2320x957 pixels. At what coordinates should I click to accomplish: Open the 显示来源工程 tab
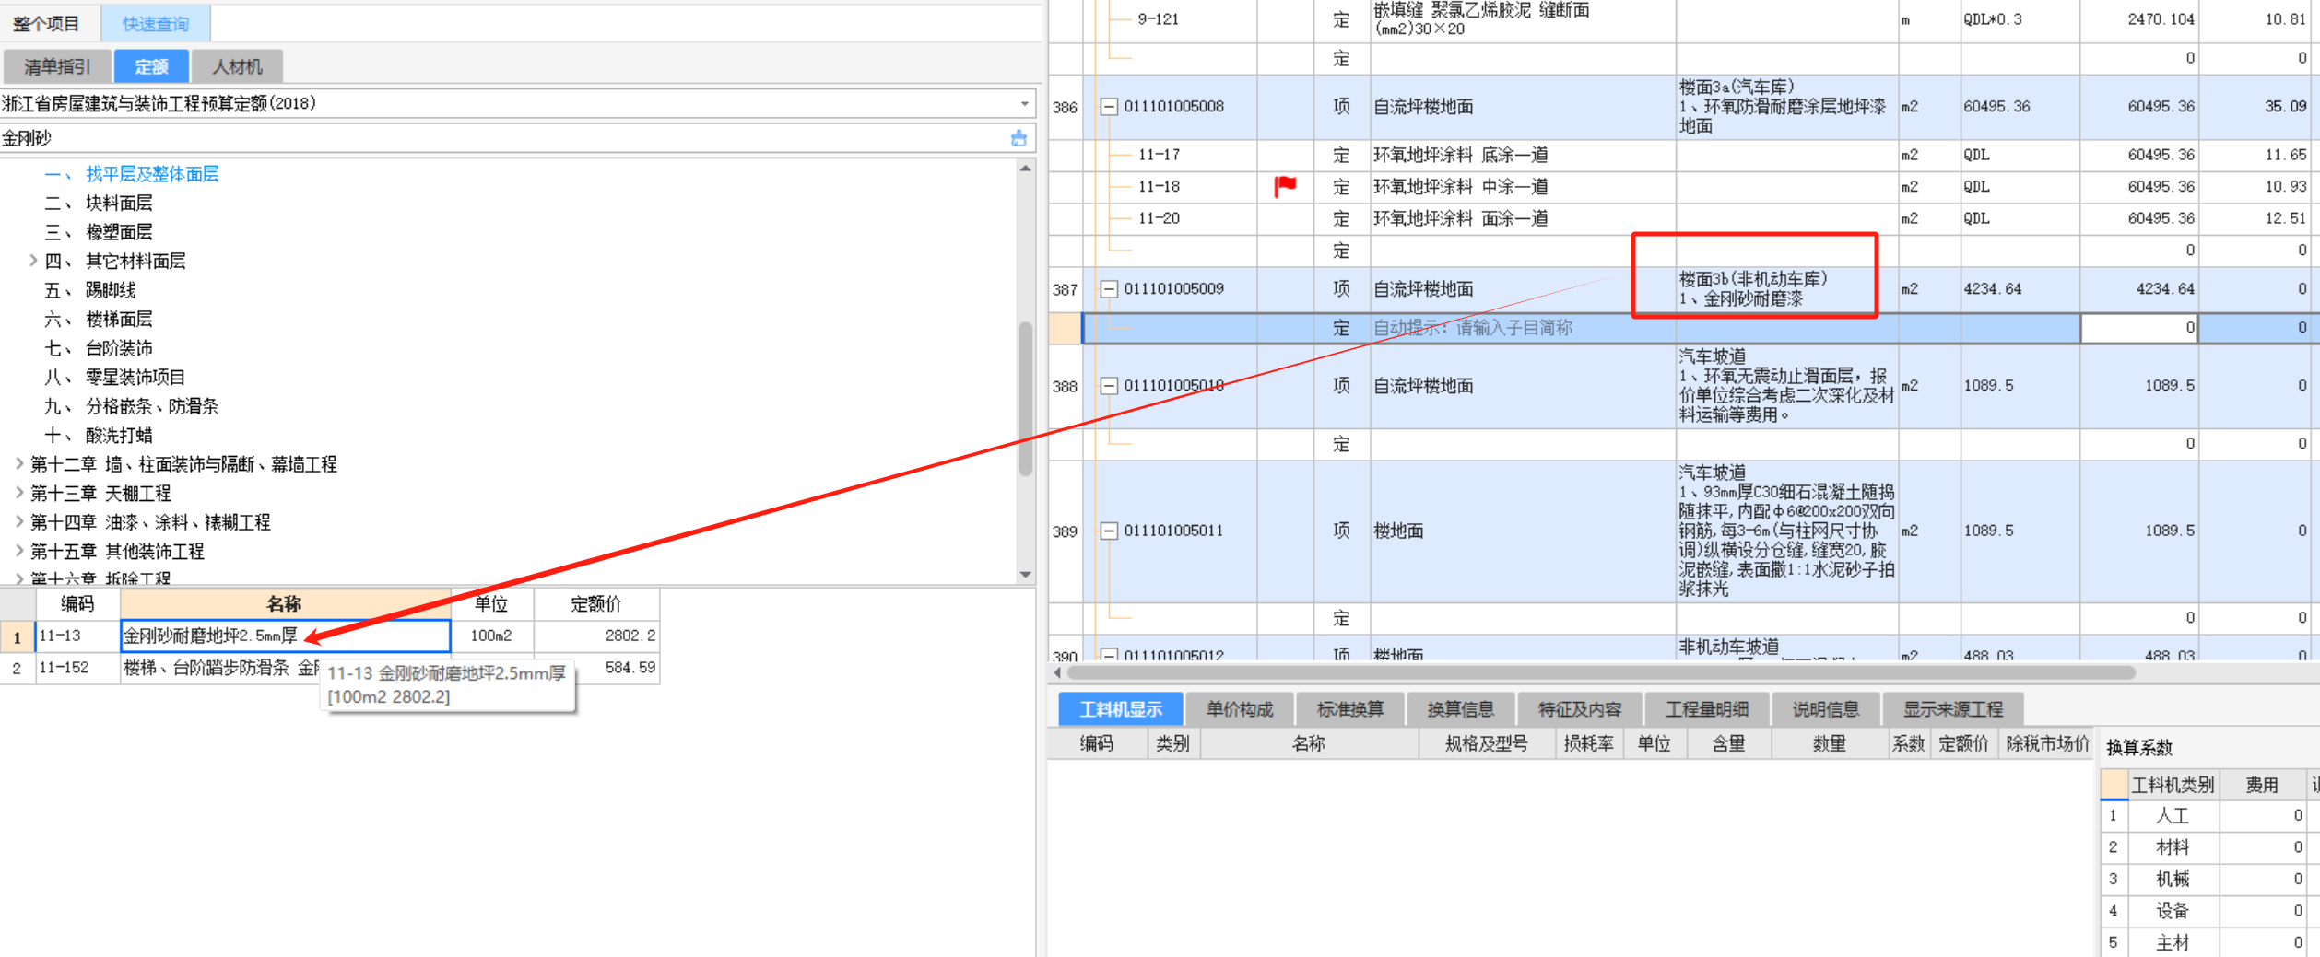tap(1953, 709)
